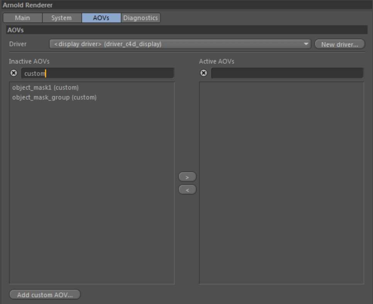Select object_mask1 (custom) in the list
The height and width of the screenshot is (304, 373).
coord(46,88)
